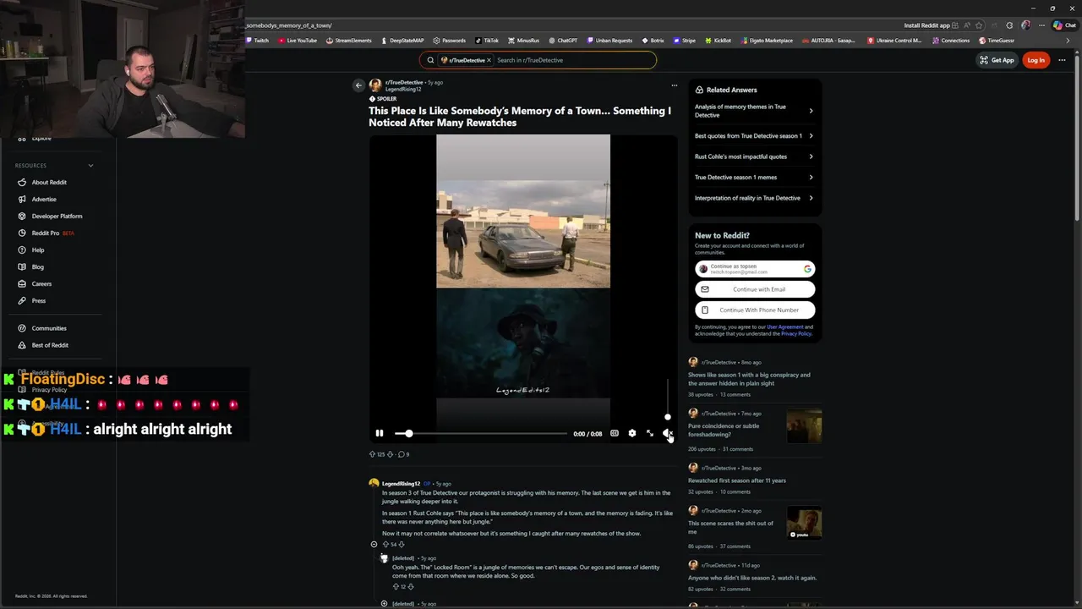1082x609 pixels.
Task: Open the TikTok bookmark
Action: (487, 41)
